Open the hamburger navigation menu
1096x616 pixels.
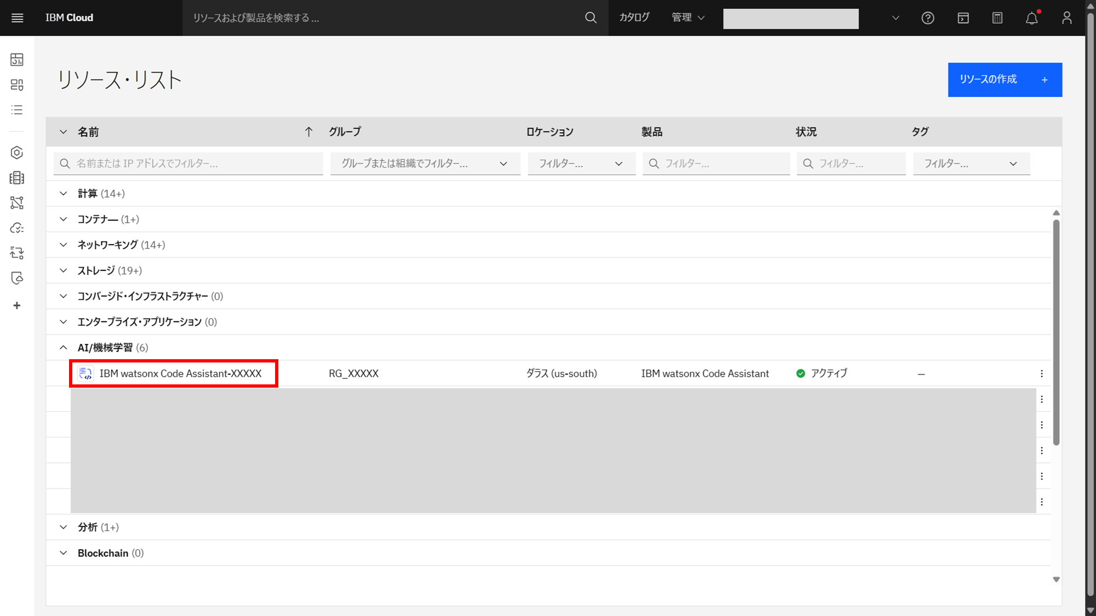tap(17, 18)
